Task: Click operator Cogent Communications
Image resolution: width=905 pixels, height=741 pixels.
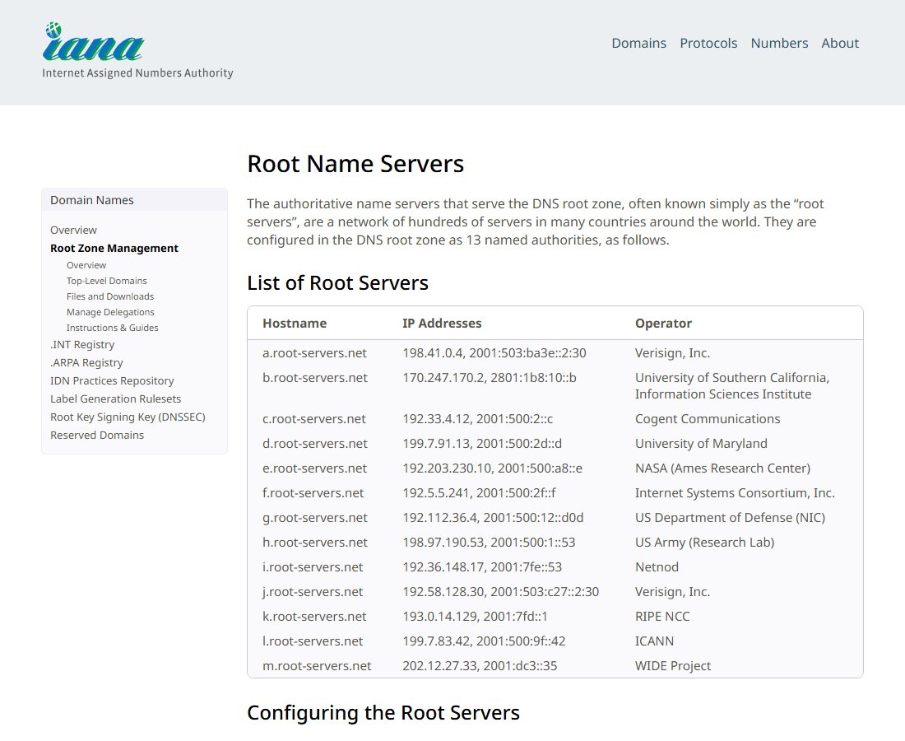Action: click(708, 419)
